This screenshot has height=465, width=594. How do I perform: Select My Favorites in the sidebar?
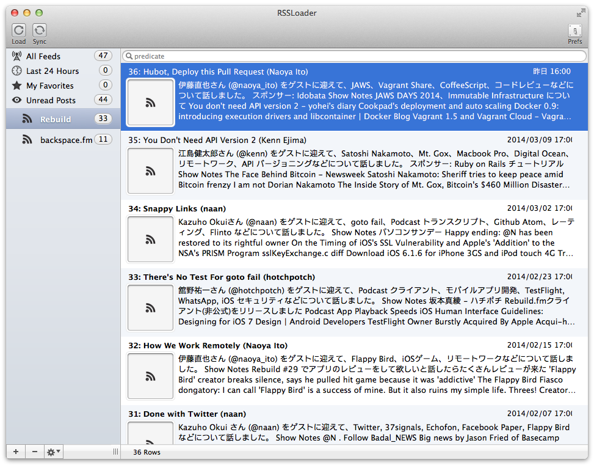point(63,86)
